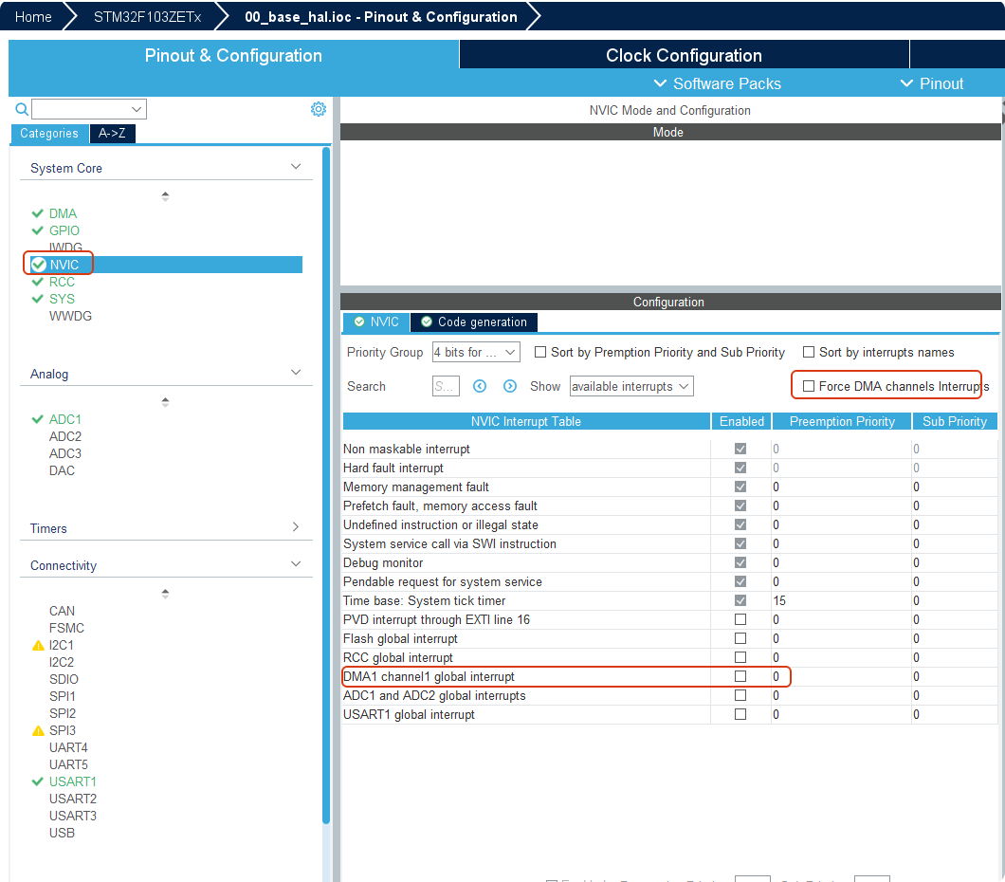Select WWDG in System Core
1005x882 pixels.
pos(70,316)
